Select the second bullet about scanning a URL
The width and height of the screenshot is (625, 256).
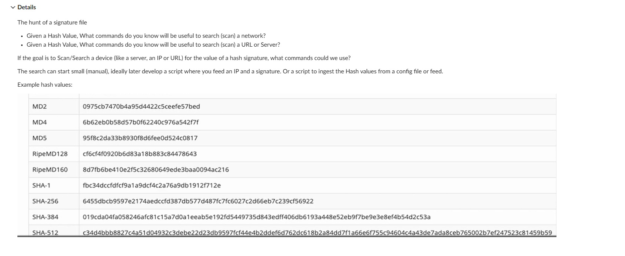(153, 44)
